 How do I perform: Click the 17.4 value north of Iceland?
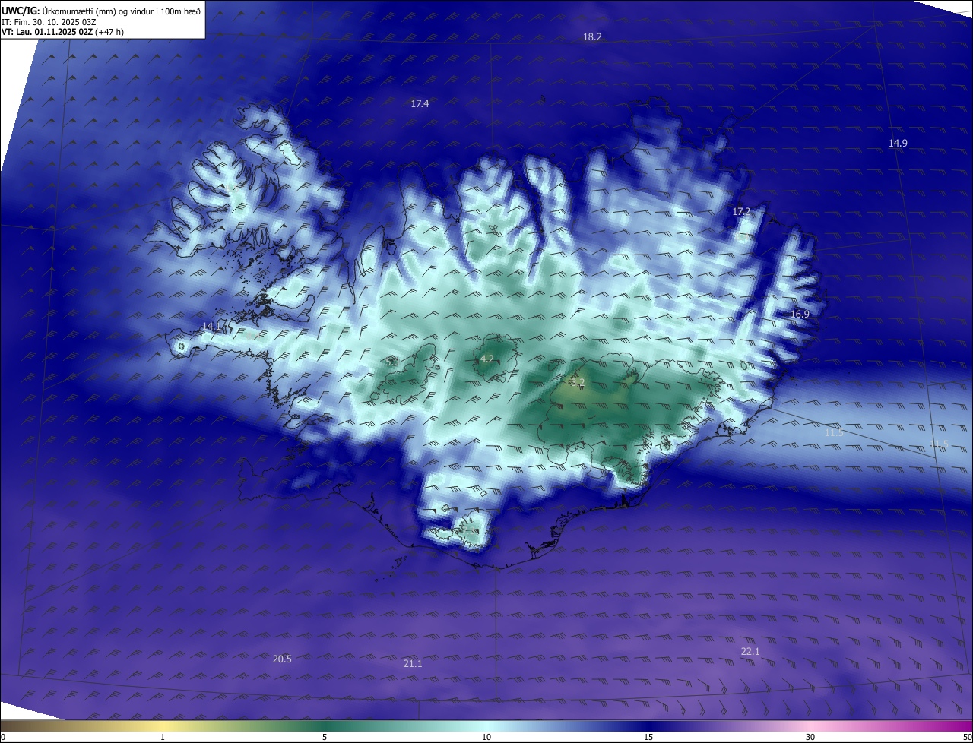coord(420,103)
